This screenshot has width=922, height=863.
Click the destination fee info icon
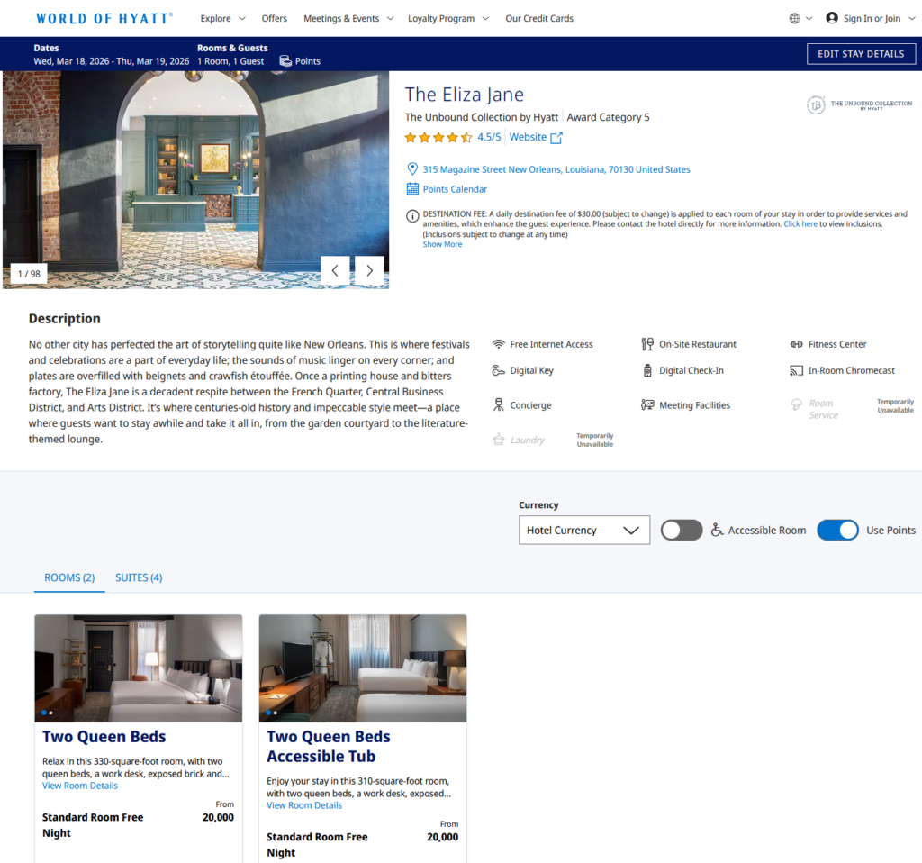coord(412,214)
